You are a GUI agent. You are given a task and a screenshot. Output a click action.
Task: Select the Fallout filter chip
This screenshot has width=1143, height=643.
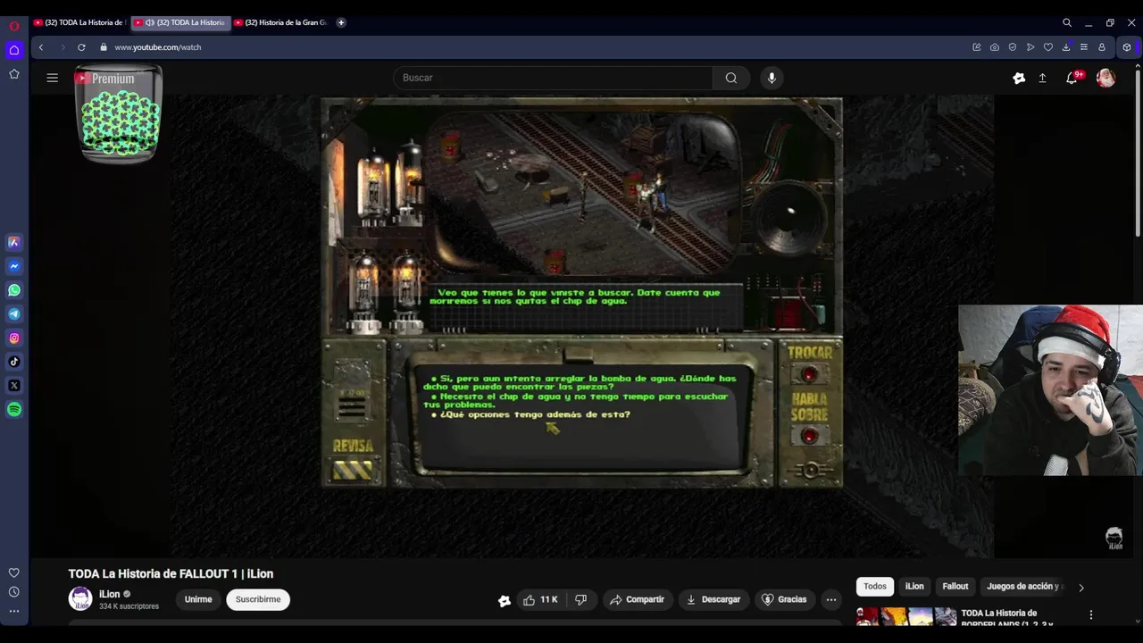click(955, 586)
